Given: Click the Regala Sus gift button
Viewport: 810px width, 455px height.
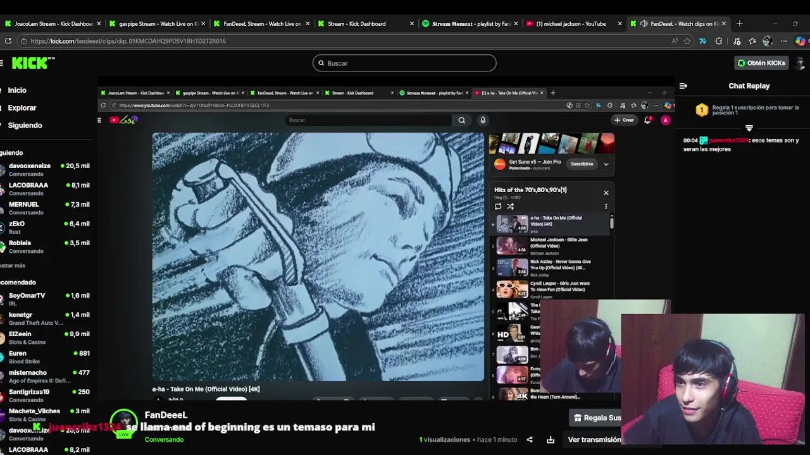Looking at the screenshot, I should 596,418.
